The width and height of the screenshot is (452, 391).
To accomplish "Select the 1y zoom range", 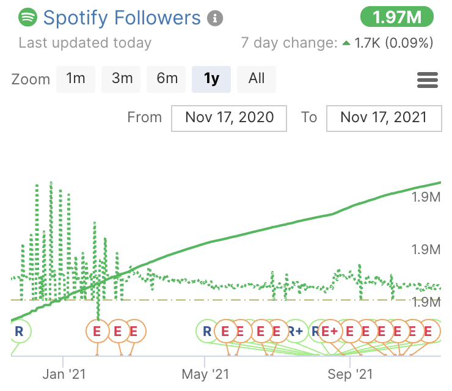I will point(211,79).
